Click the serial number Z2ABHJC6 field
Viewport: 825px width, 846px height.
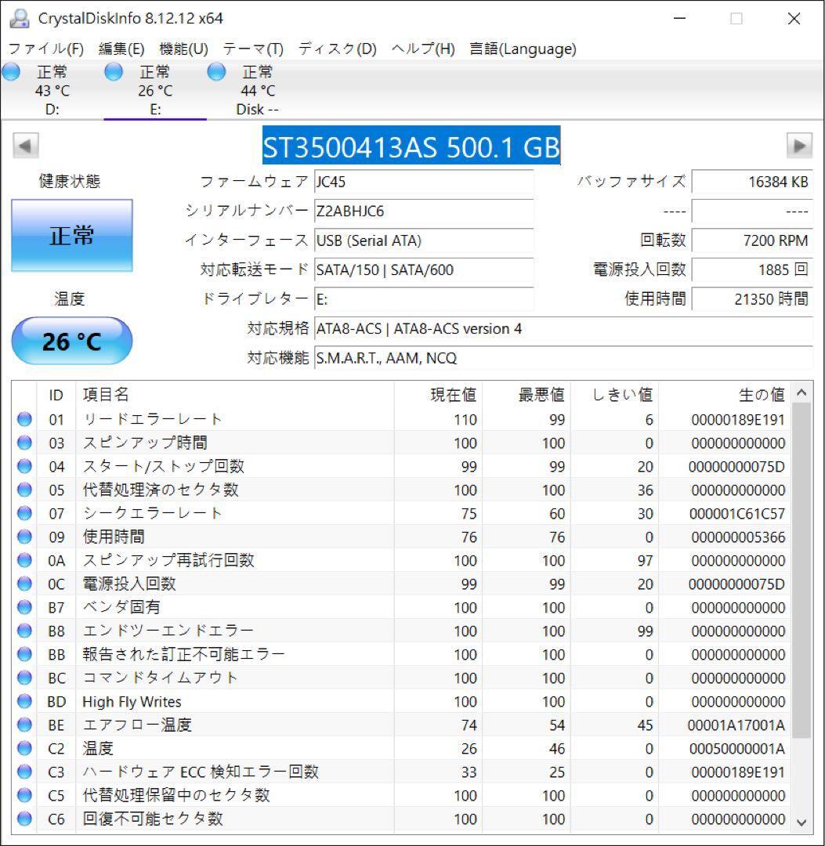coord(423,211)
